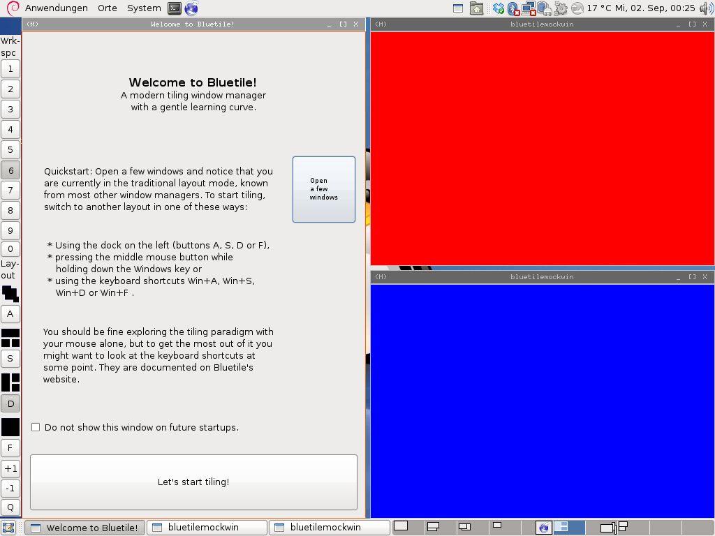Viewport: 715px width, 536px height.
Task: Select workspace 6 button in the dock
Action: [x=10, y=170]
